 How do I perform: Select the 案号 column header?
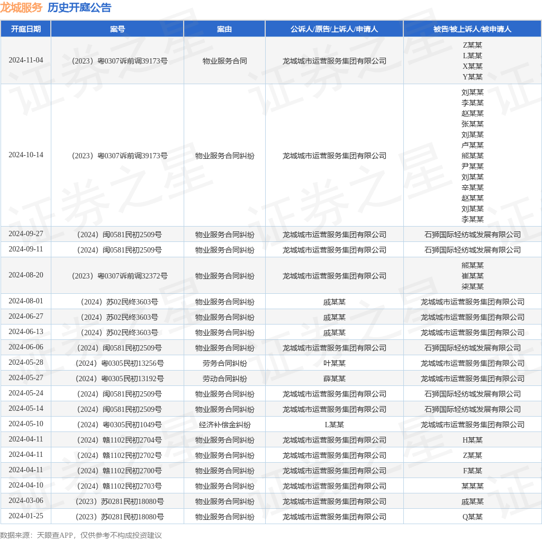tap(118, 29)
